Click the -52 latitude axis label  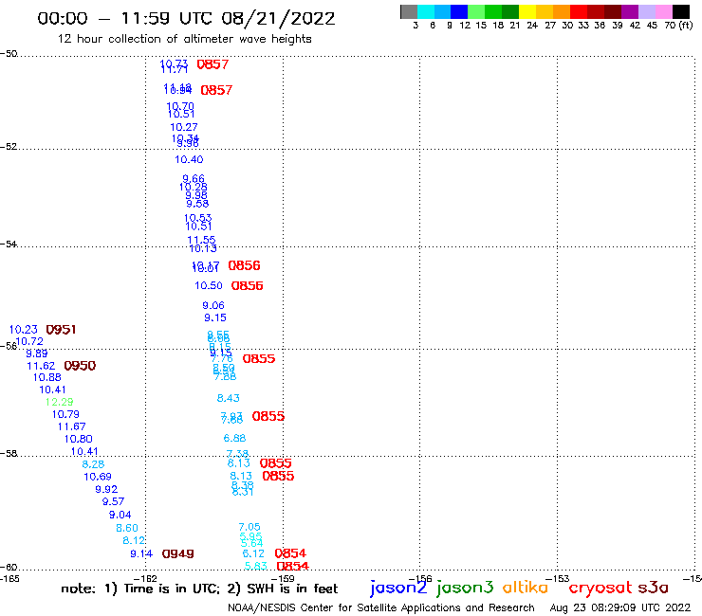[9, 146]
